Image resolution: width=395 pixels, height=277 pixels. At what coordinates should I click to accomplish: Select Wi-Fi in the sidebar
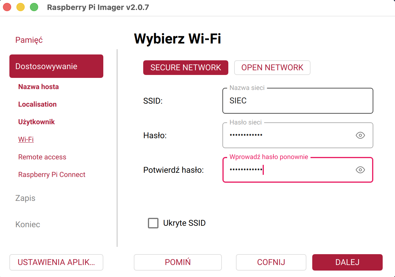(26, 139)
